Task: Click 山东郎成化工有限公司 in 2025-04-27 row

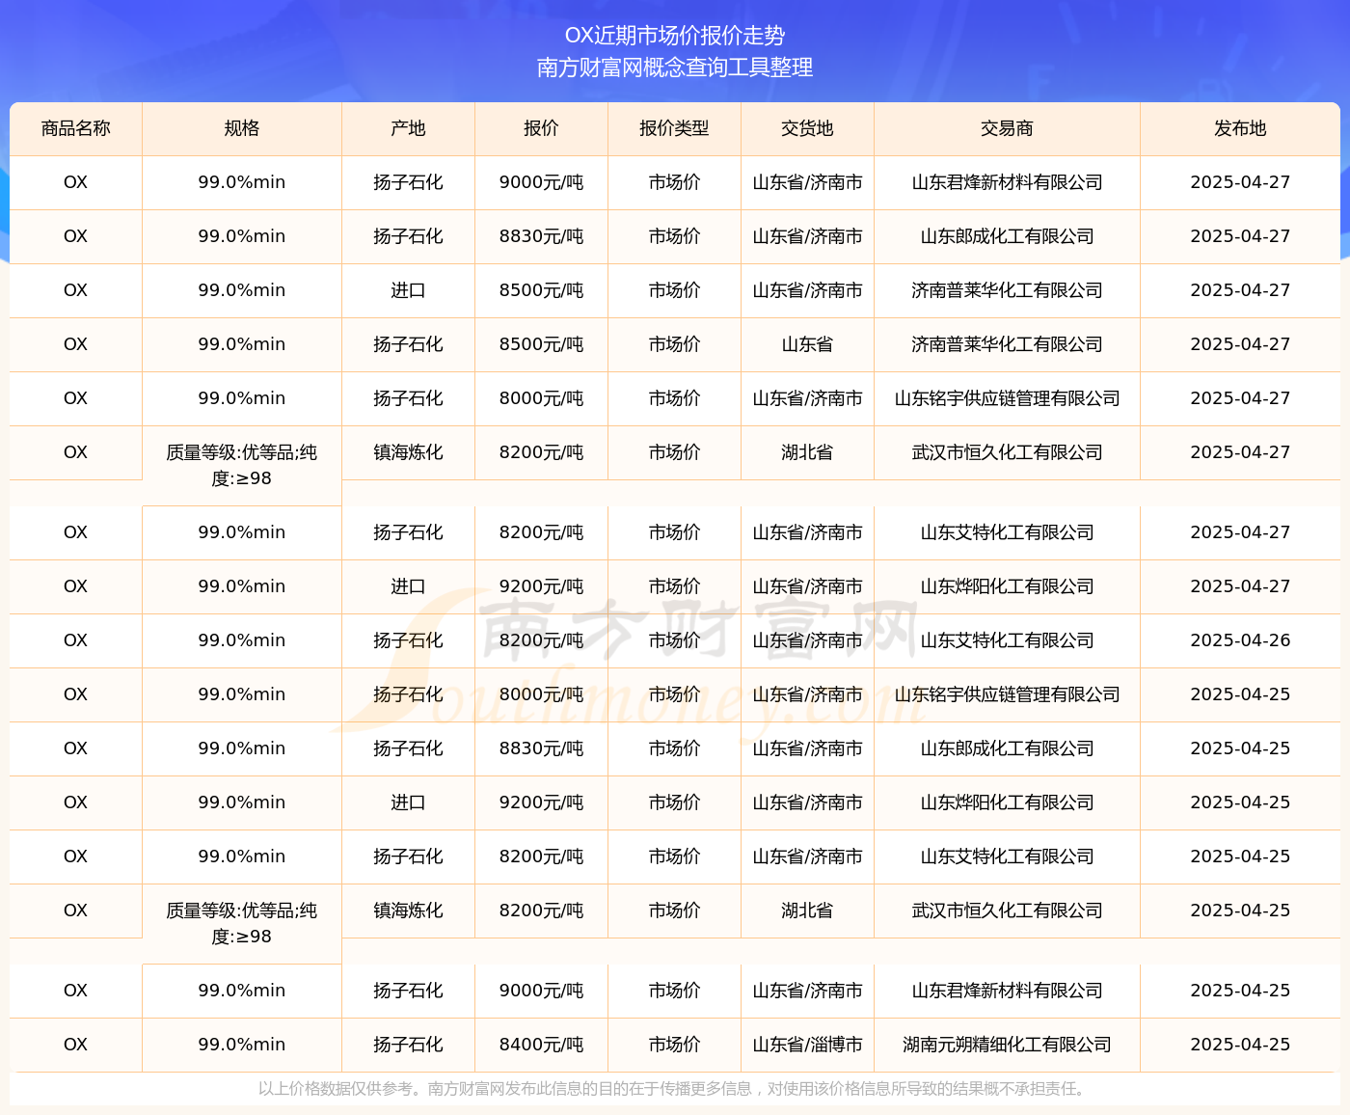Action: [1007, 236]
